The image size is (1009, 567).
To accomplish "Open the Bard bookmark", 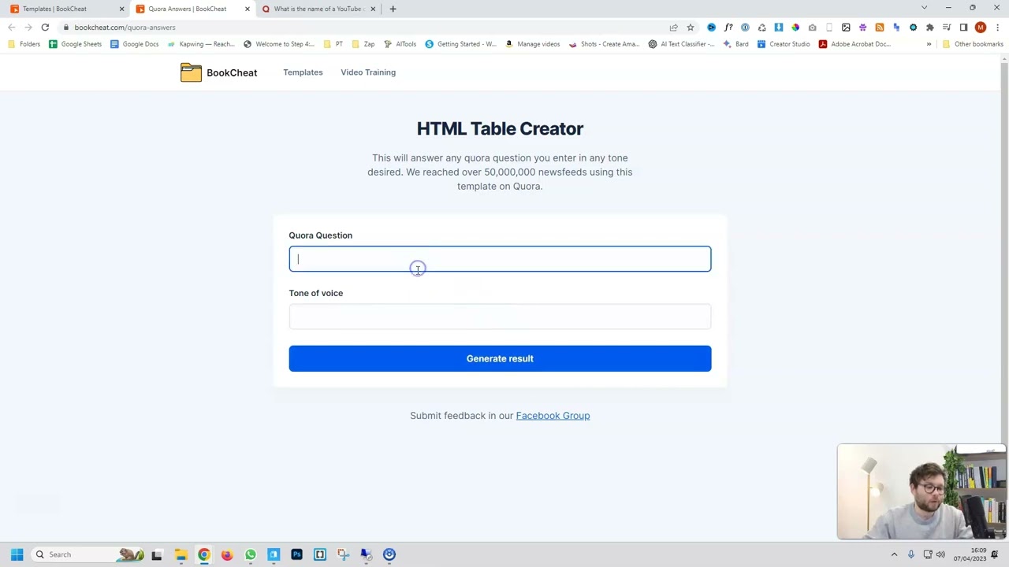I will pyautogui.click(x=735, y=44).
